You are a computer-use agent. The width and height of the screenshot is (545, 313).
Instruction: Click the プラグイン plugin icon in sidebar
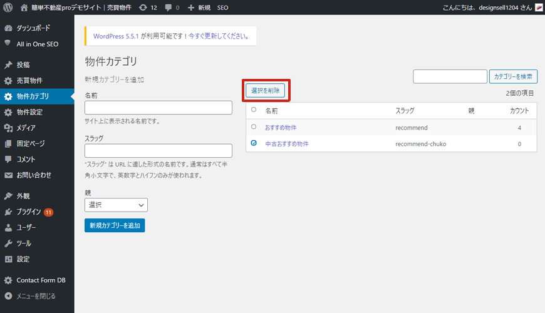tap(8, 212)
